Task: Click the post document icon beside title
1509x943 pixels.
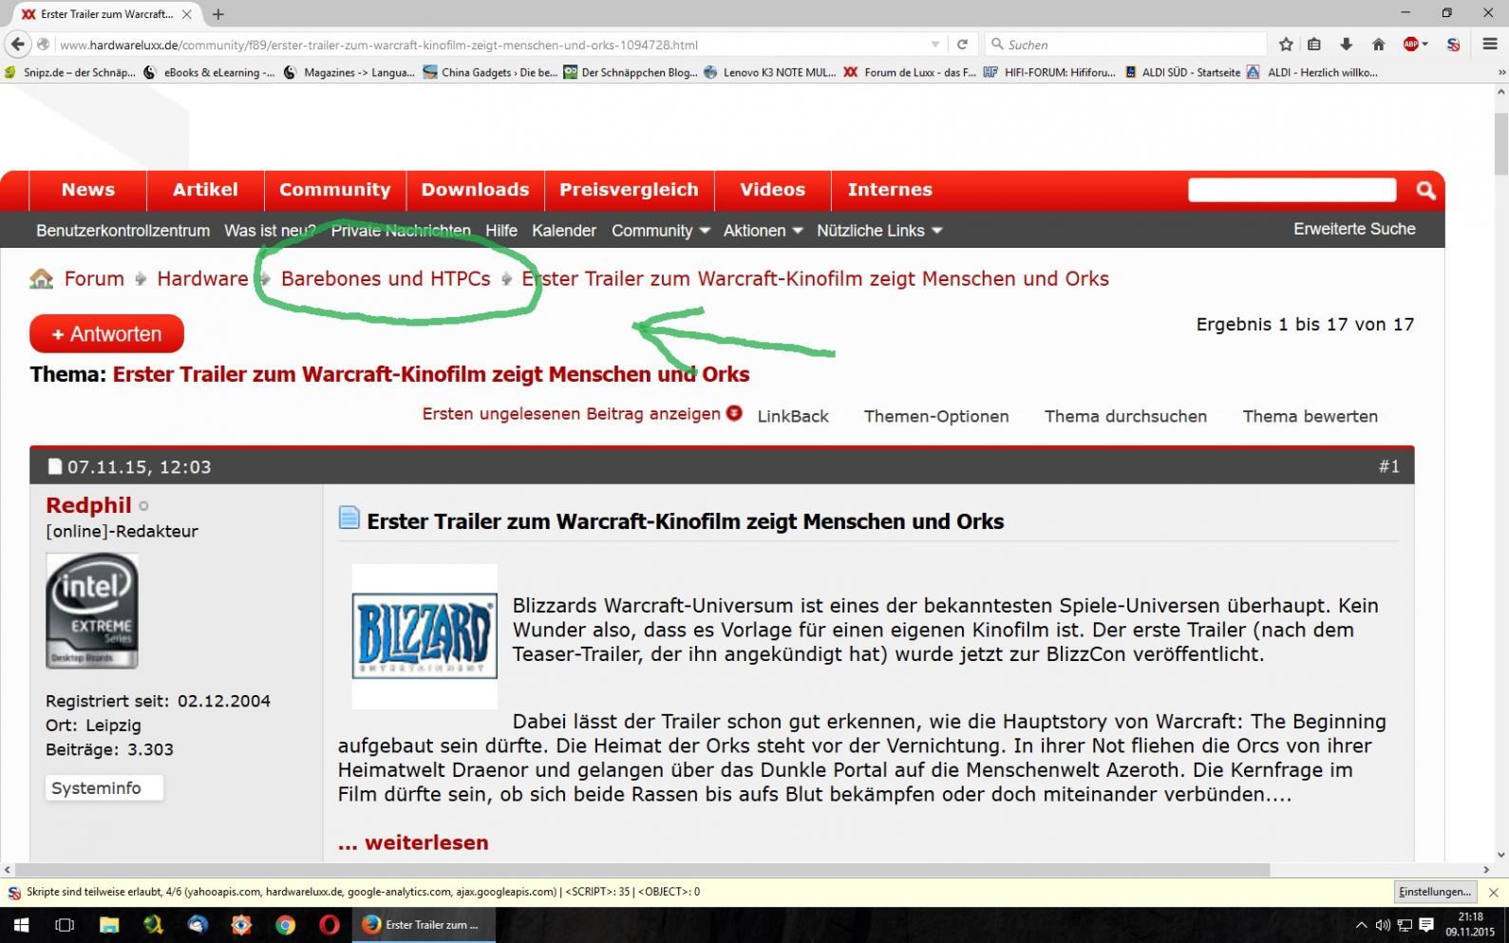Action: 349,519
